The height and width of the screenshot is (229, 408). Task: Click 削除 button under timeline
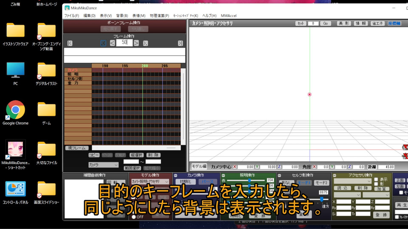(153, 155)
